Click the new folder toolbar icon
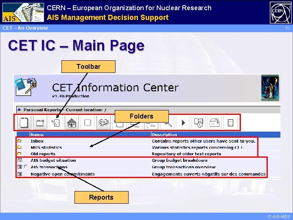 tap(40, 123)
